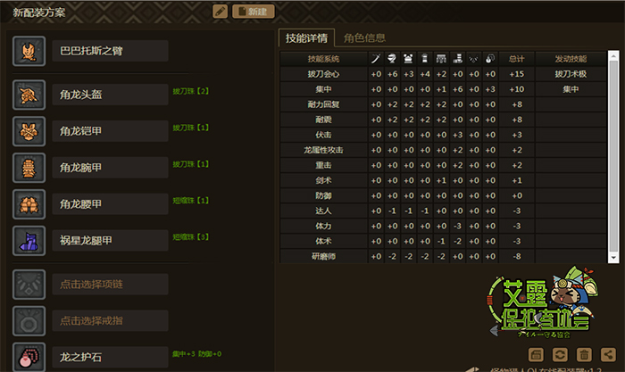625x372 pixels.
Task: Click the arm guard icon beside 角龙腕甲
Action: (29, 168)
